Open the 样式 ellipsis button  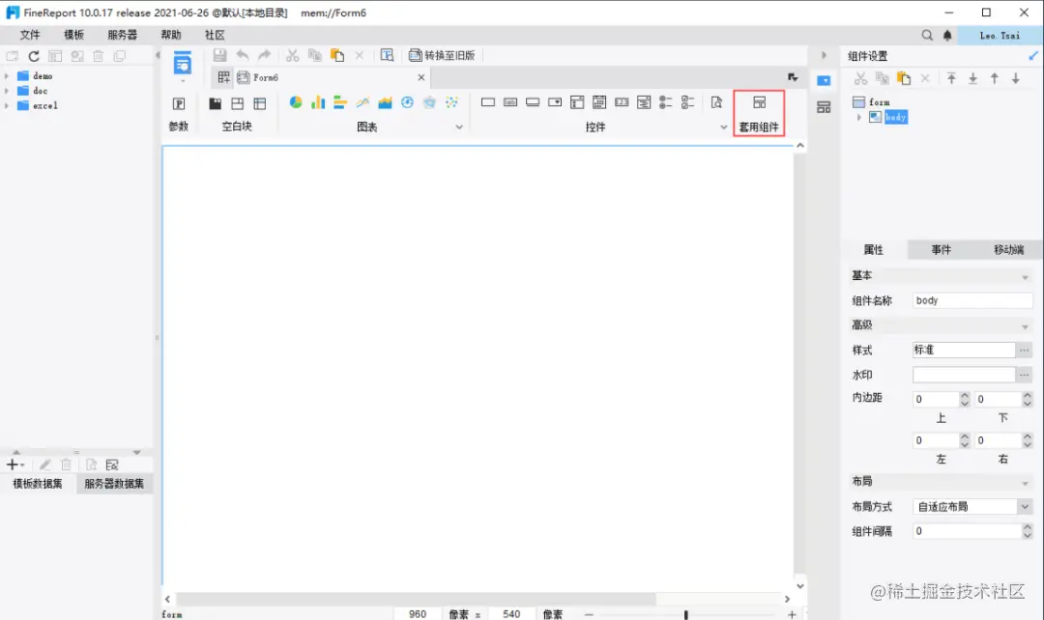pyautogui.click(x=1024, y=350)
